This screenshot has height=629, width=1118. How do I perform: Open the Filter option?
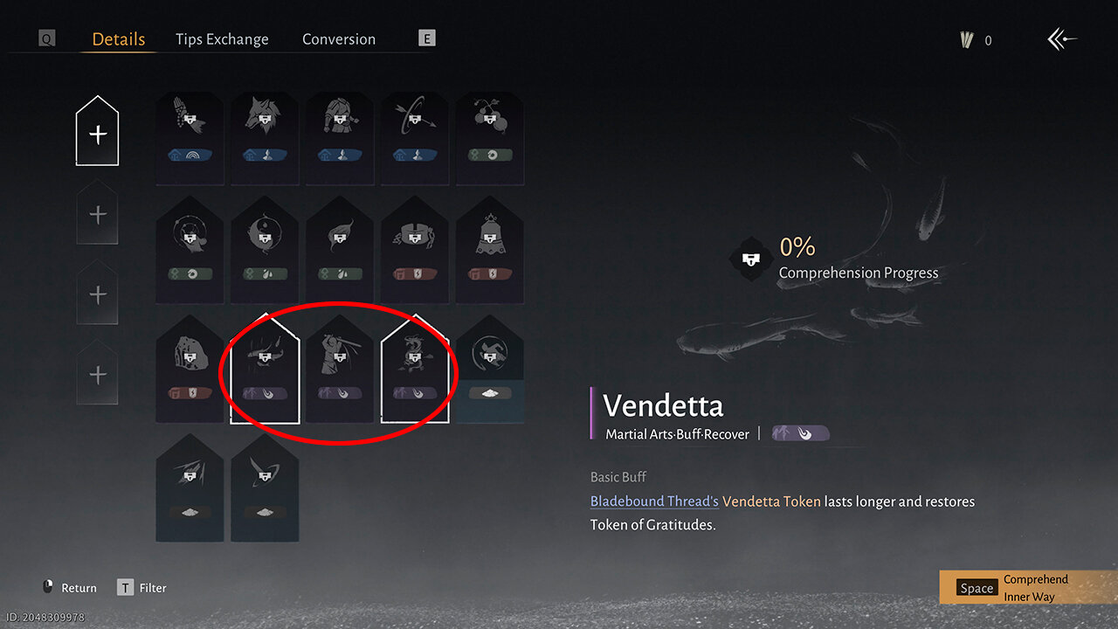coord(141,588)
